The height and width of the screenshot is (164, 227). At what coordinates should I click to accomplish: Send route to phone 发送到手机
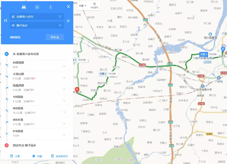pyautogui.click(x=59, y=156)
